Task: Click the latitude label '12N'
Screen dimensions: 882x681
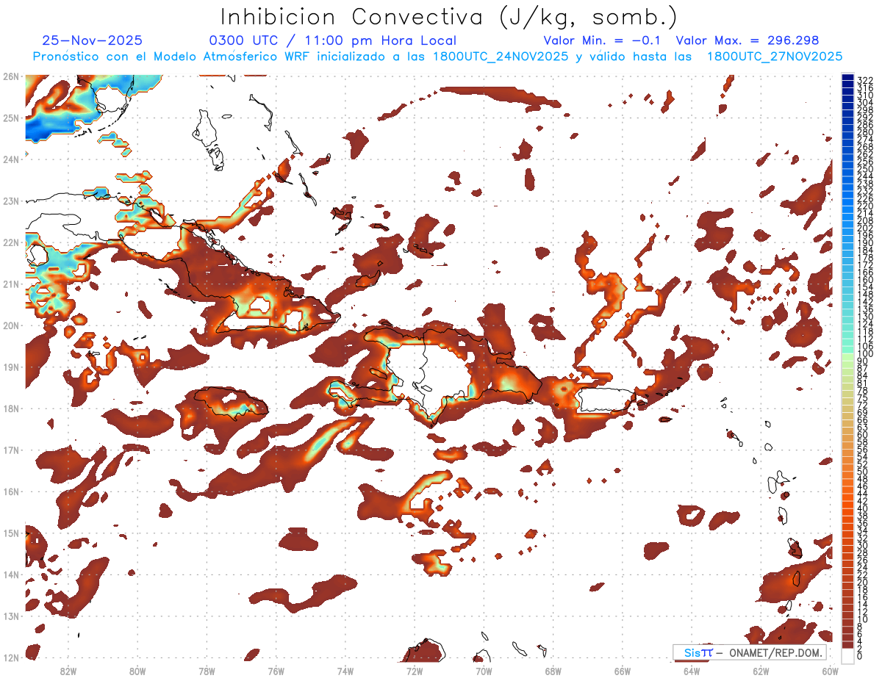Action: tap(10, 657)
